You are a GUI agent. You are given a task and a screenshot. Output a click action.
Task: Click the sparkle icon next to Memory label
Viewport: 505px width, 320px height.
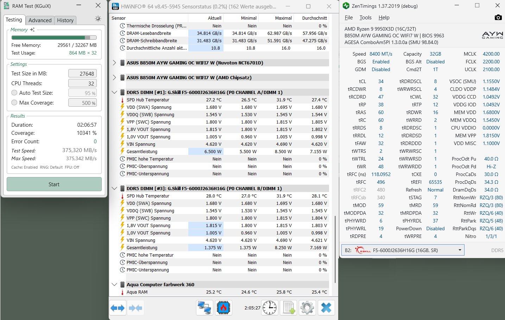[32, 30]
